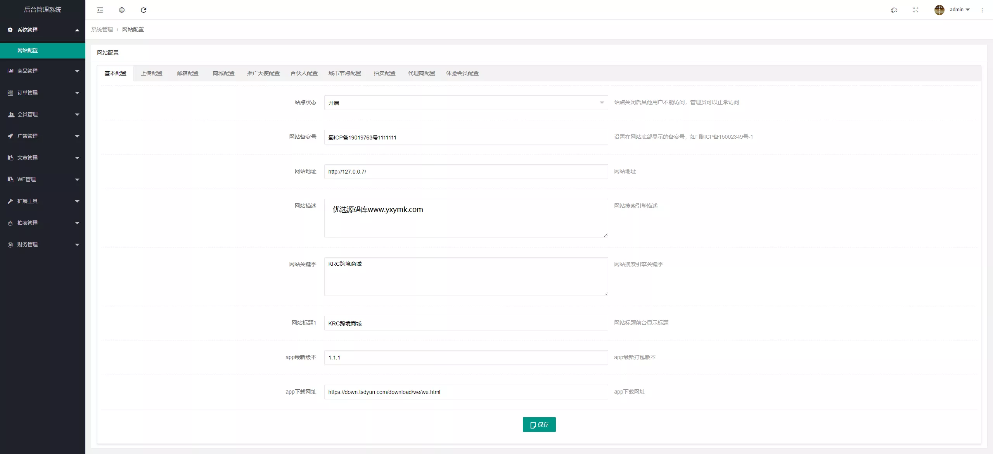Switch to the 上传配置 tab
Viewport: 993px width, 454px height.
pyautogui.click(x=151, y=73)
